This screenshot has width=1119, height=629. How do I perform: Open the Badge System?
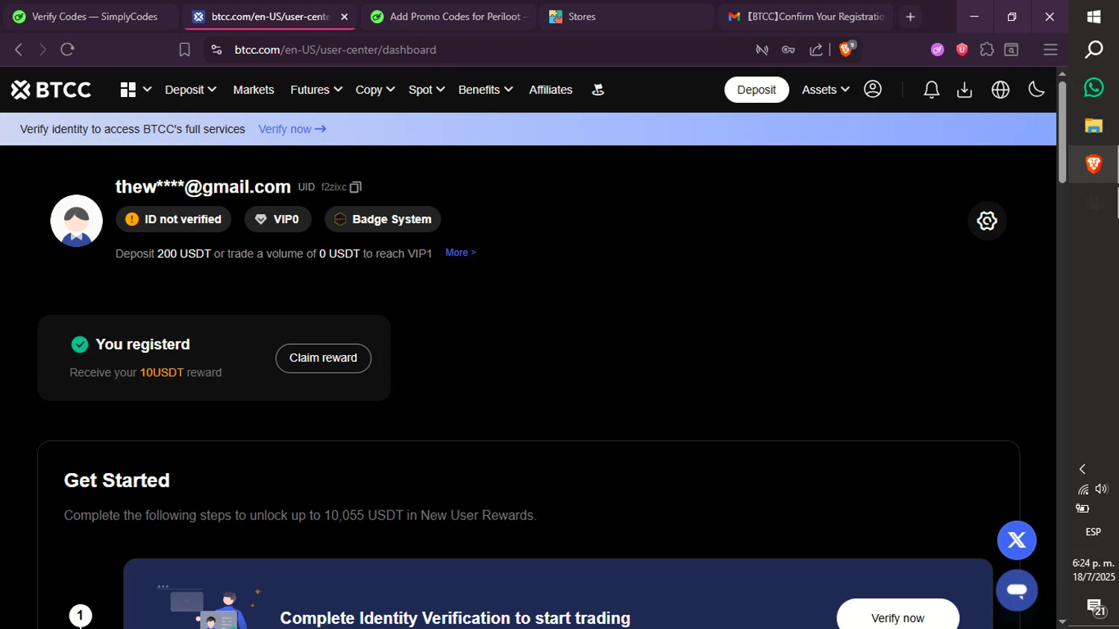[383, 219]
